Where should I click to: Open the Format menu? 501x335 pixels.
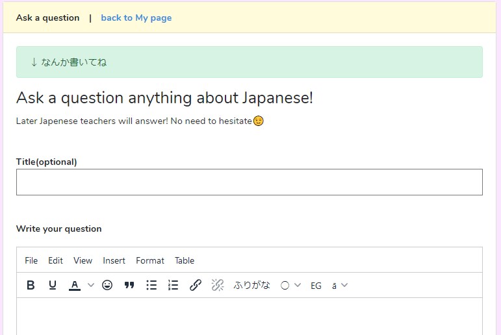tap(150, 260)
